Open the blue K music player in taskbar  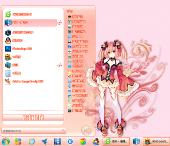click(70, 141)
